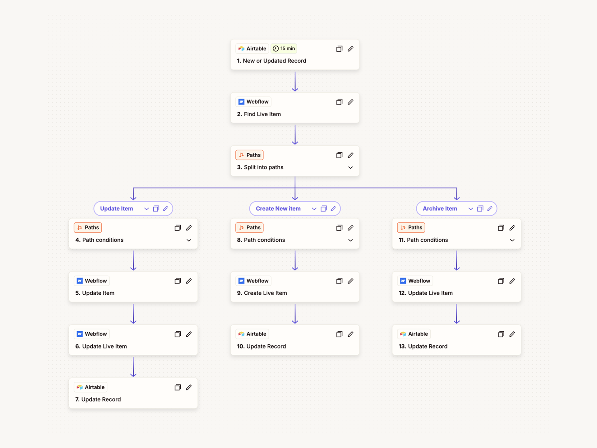Click edit pencil on step 7 Update Record
This screenshot has height=448, width=597.
189,388
